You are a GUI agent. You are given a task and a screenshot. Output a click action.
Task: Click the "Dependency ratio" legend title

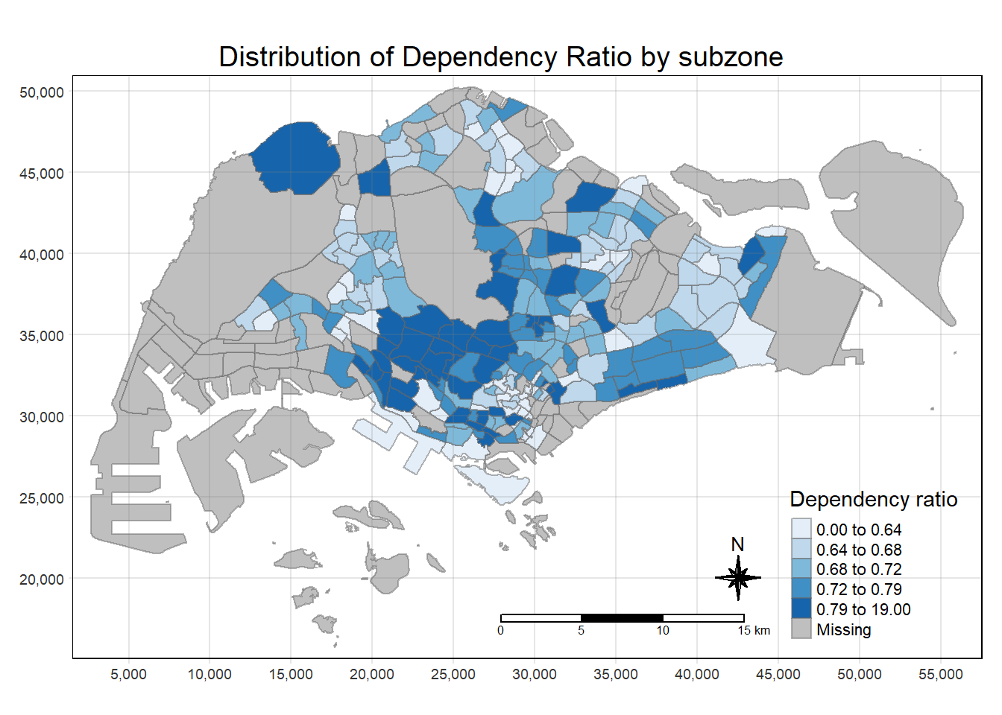(x=873, y=499)
